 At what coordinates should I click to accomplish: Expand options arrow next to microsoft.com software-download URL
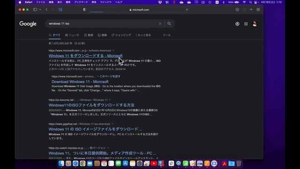click(113, 51)
